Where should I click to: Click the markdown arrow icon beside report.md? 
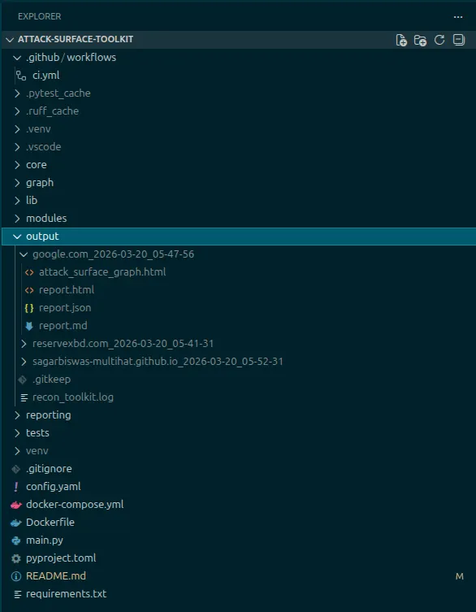tap(29, 326)
